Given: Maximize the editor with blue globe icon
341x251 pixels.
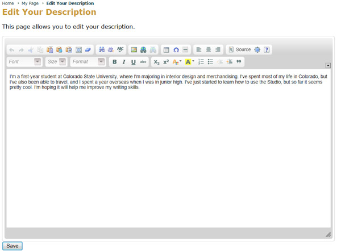Looking at the screenshot, I should [257, 50].
